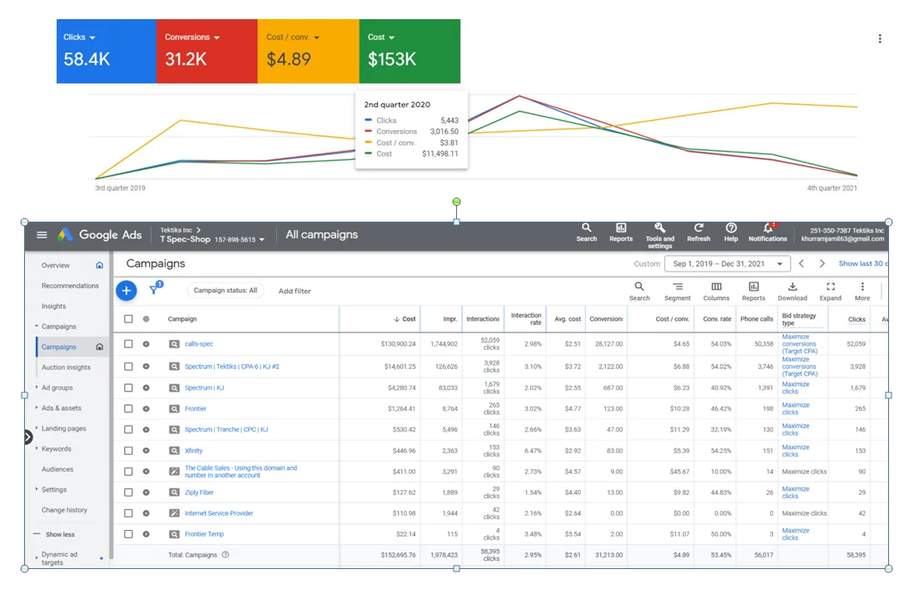The image size is (914, 589).
Task: Click the Add filter text
Action: [295, 292]
